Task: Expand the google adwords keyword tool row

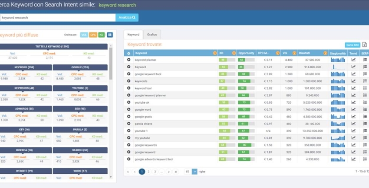Action: [129, 159]
